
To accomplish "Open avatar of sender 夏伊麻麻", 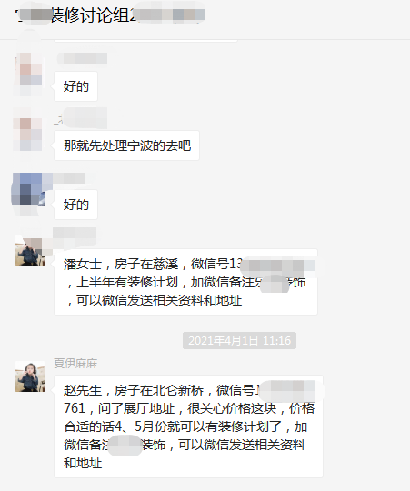I will pyautogui.click(x=30, y=377).
